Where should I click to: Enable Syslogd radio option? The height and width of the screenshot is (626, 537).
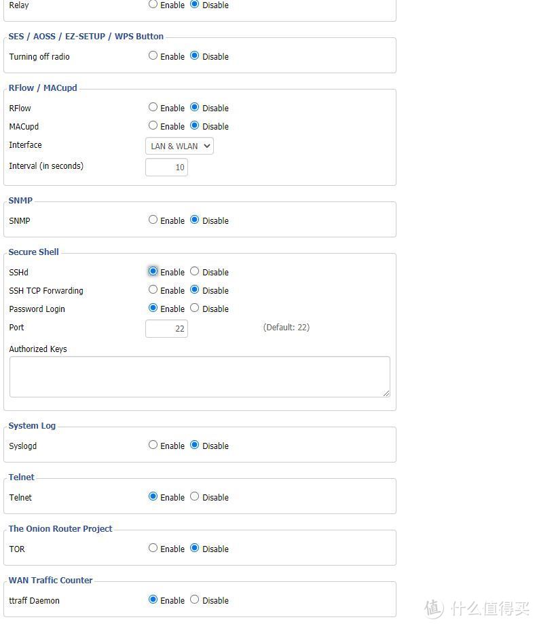coord(153,445)
